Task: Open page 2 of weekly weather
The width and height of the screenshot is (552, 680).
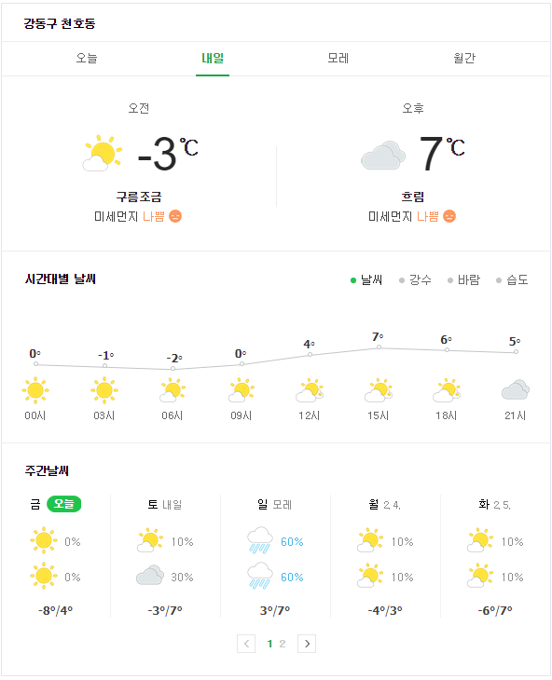Action: [x=283, y=644]
